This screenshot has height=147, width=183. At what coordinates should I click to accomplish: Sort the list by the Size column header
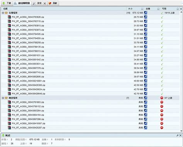pyautogui.click(x=130, y=9)
